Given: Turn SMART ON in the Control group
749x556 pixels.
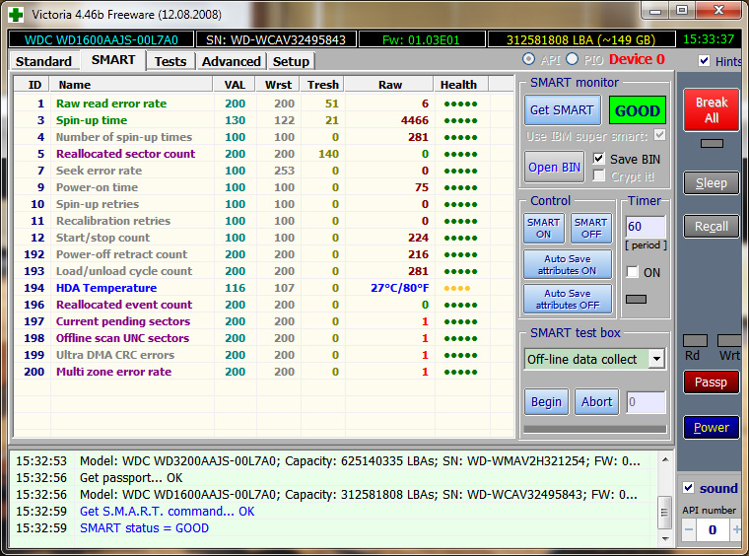Looking at the screenshot, I should tap(543, 229).
